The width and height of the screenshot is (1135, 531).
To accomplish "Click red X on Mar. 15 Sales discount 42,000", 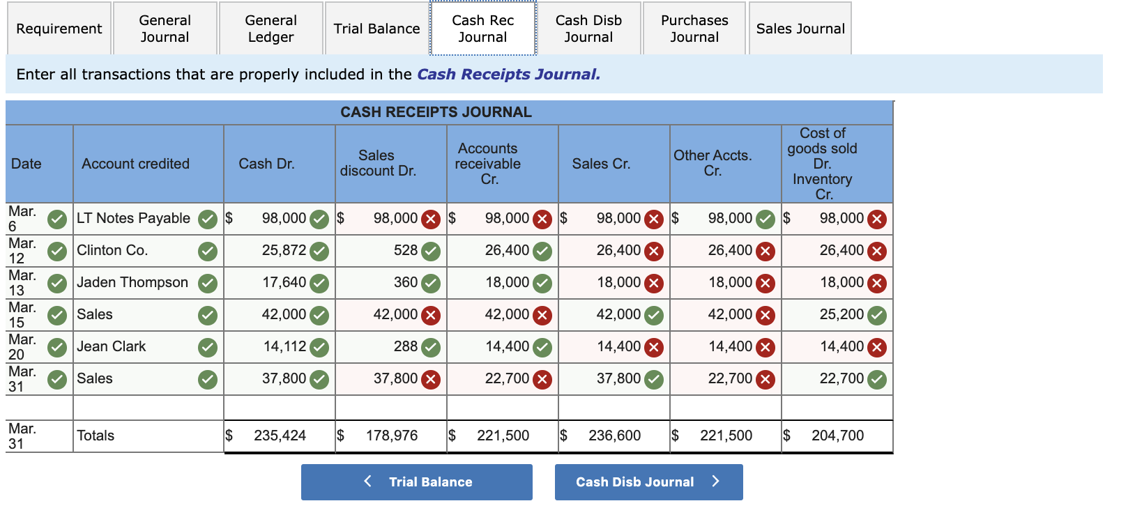I will (431, 316).
